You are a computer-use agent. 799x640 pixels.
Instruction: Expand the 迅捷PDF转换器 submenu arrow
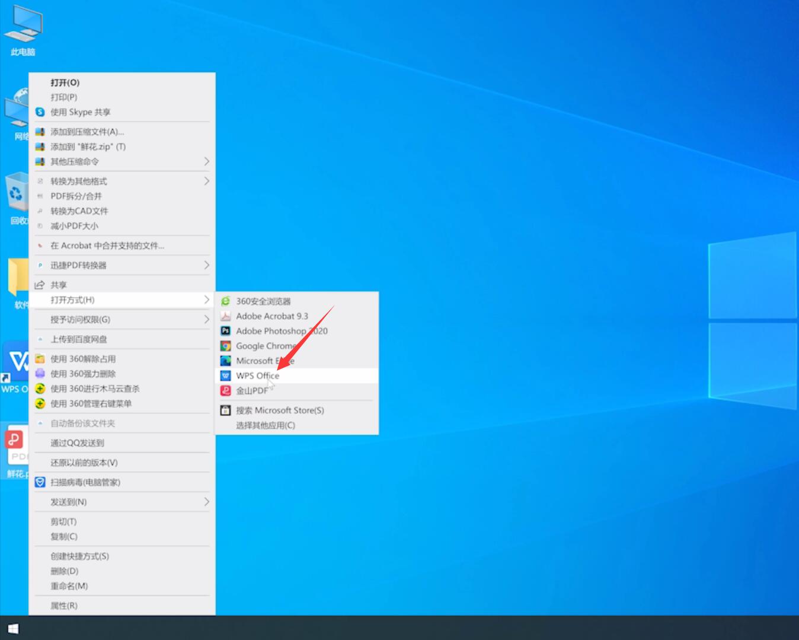click(x=206, y=265)
